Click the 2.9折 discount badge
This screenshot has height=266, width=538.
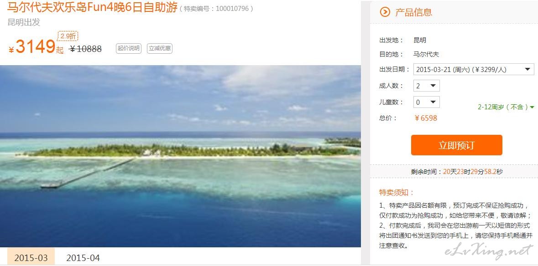(x=68, y=36)
